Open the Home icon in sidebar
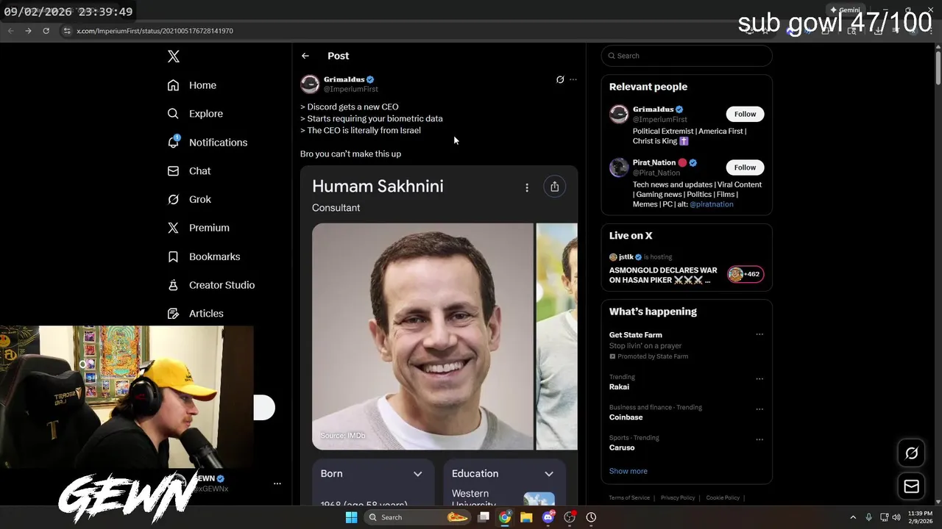This screenshot has width=942, height=529. pos(173,85)
